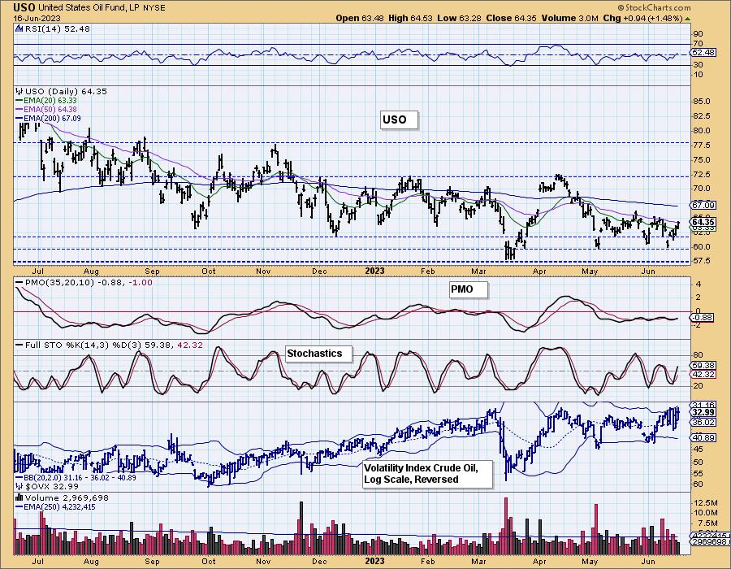Viewport: 731px width, 569px height.
Task: Click the 77.5 price axis label
Action: point(702,146)
